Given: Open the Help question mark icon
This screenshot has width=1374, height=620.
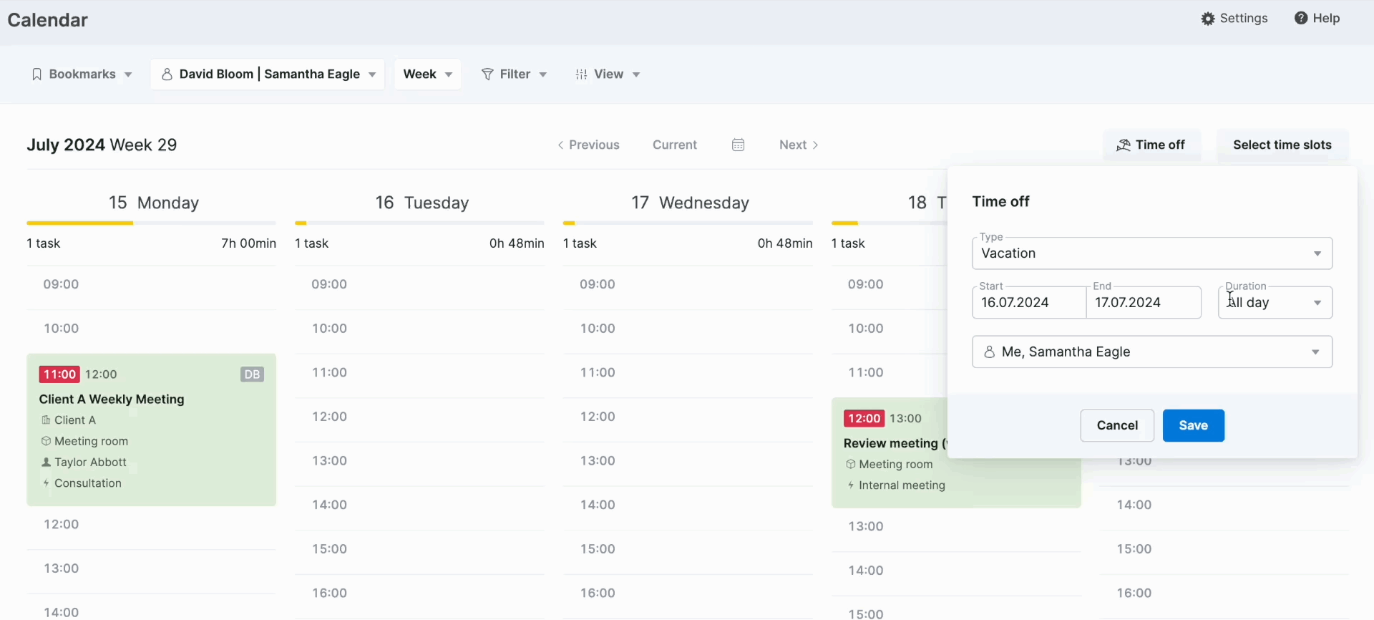Looking at the screenshot, I should (x=1301, y=18).
